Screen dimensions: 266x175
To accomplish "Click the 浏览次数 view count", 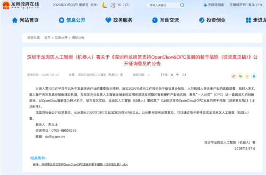I will point(141,75).
